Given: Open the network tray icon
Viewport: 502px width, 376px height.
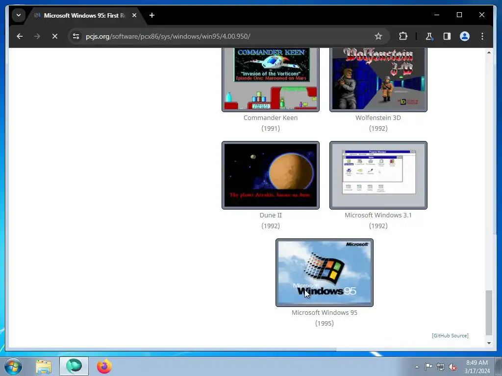Looking at the screenshot, I should [x=441, y=367].
